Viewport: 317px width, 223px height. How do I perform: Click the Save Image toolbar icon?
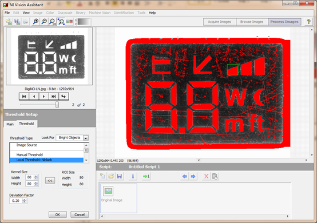[x=17, y=21]
